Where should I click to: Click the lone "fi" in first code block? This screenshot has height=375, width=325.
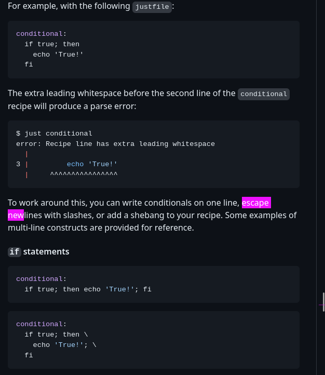[x=29, y=64]
